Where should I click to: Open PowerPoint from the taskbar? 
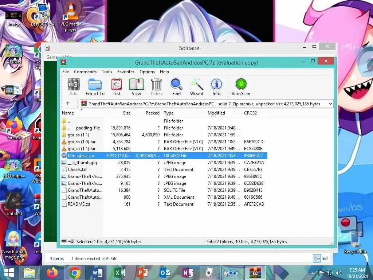pyautogui.click(x=142, y=273)
